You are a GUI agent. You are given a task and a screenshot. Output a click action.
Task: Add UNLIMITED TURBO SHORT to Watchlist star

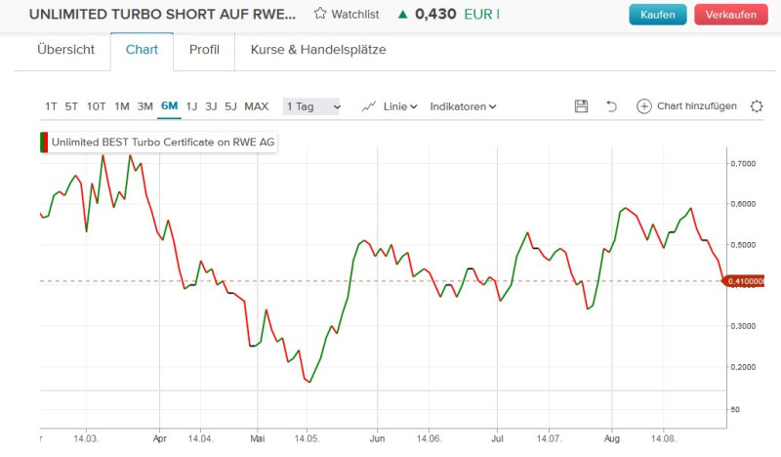point(320,15)
